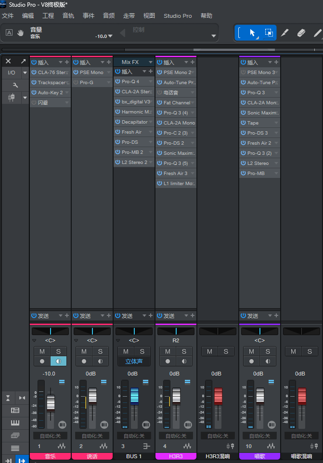Close the mixer console with X icon
This screenshot has height=463, width=323.
(8, 61)
